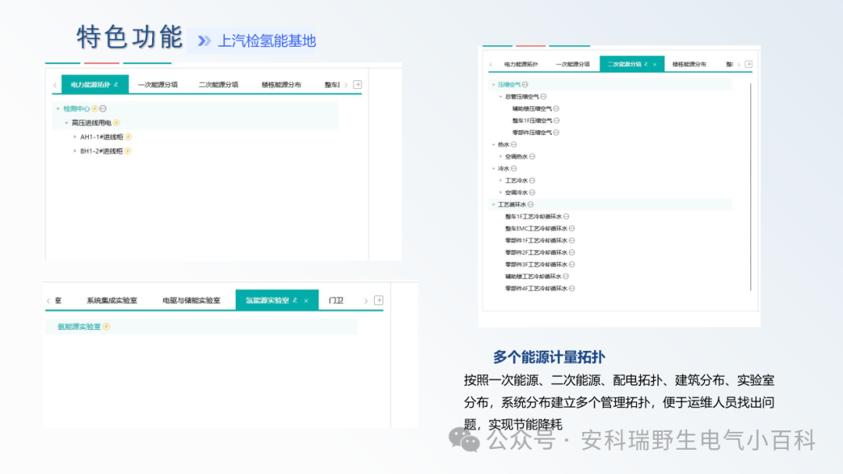
Task: Click minus circle beside 整车EMC工艺冷却循环水
Action: [571, 228]
